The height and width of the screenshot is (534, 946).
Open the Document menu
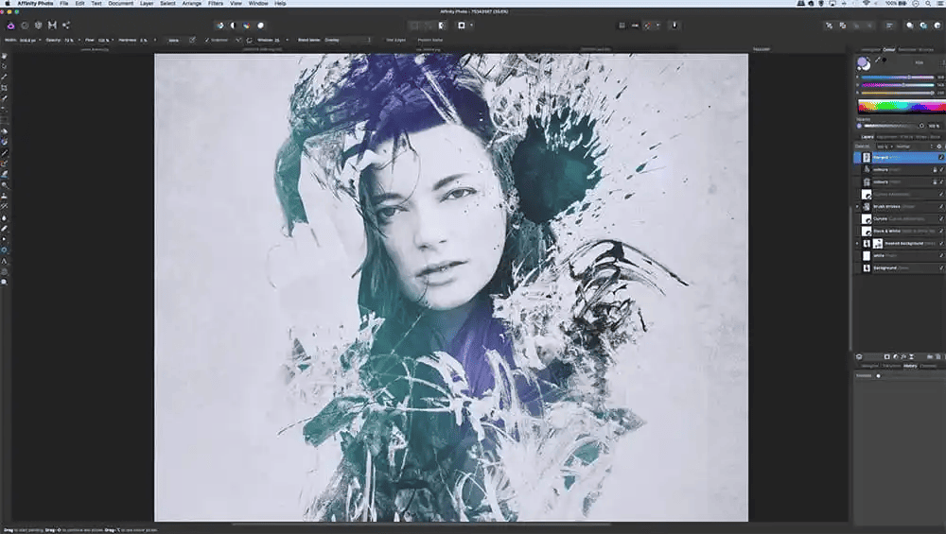(121, 4)
